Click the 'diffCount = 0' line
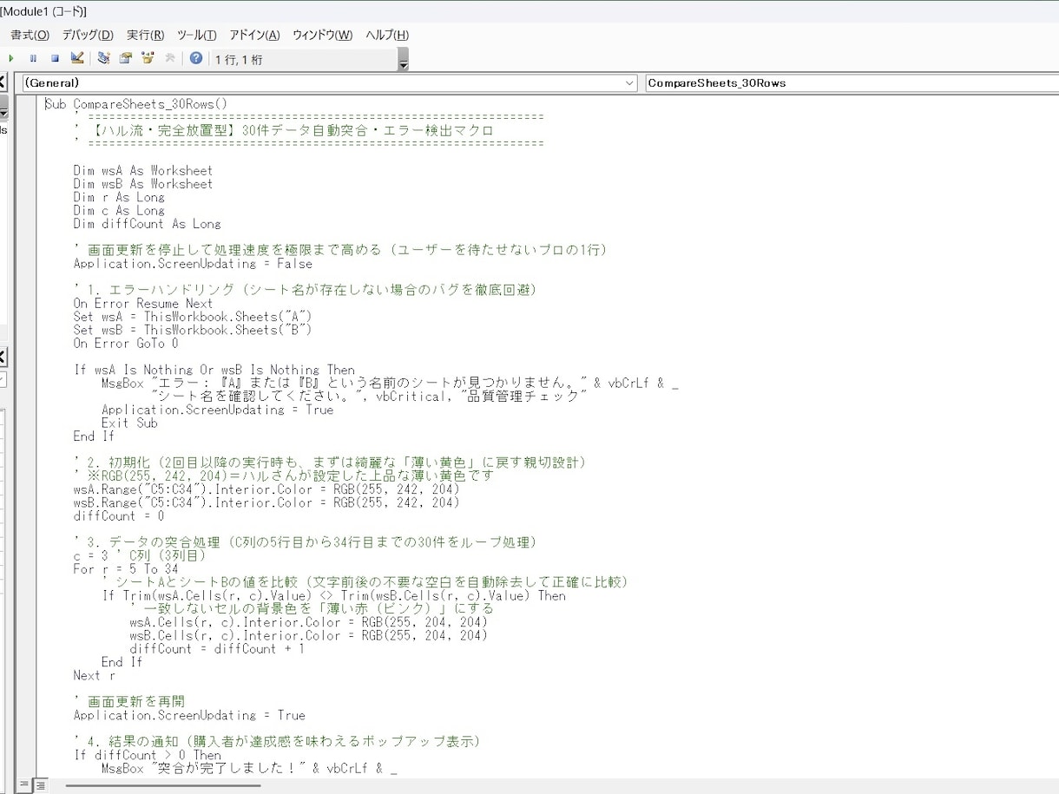This screenshot has width=1059, height=794. 119,516
